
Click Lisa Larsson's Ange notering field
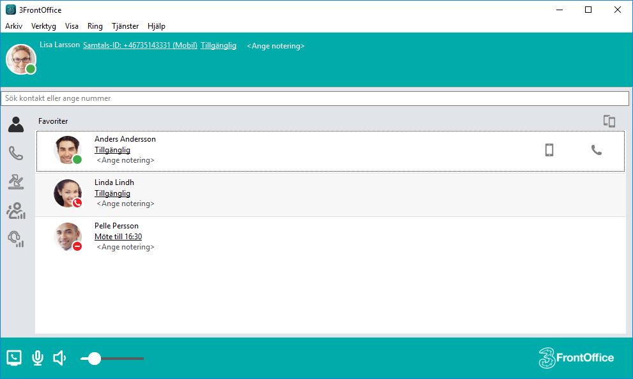(x=276, y=46)
